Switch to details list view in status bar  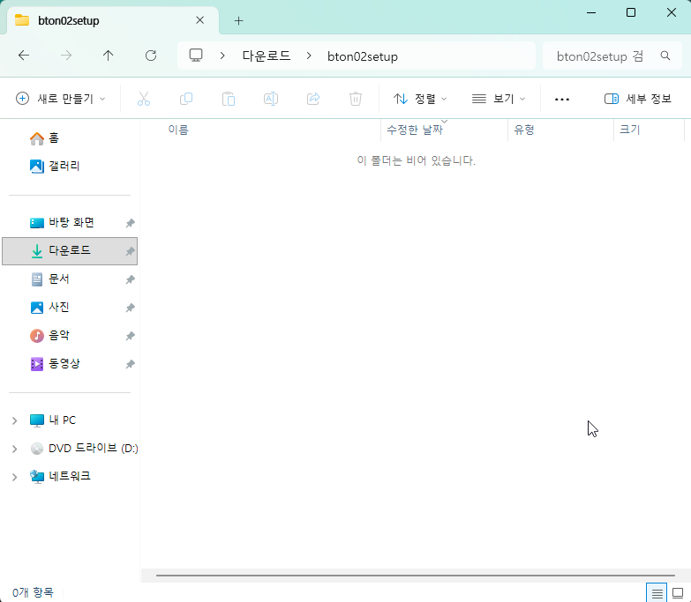tap(656, 592)
